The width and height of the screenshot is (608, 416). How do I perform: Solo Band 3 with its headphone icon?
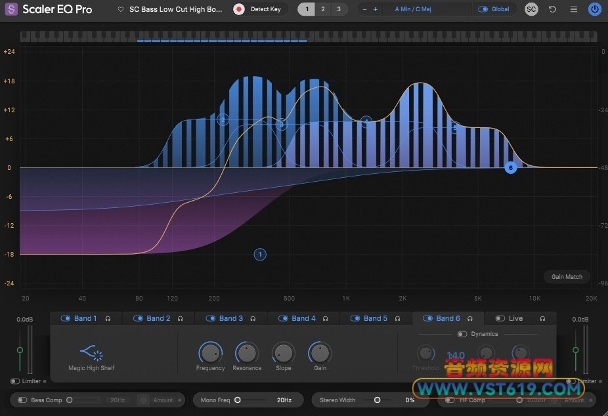coord(253,319)
